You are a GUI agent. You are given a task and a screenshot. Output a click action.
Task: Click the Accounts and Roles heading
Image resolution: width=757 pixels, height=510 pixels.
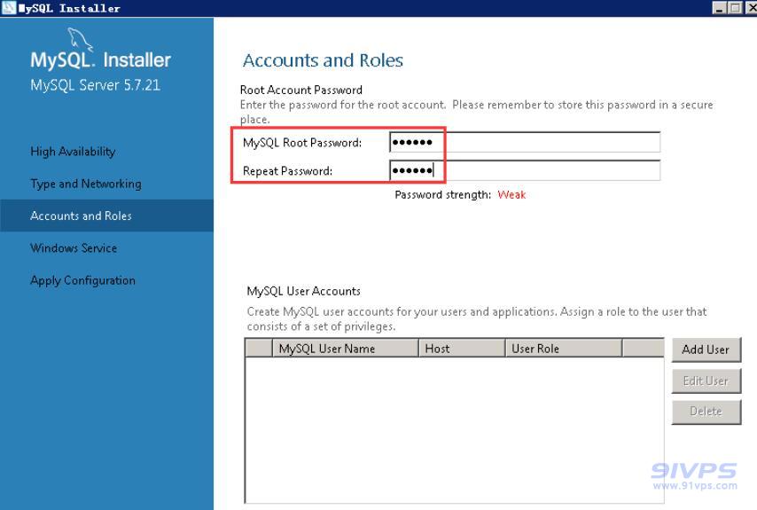[x=323, y=60]
